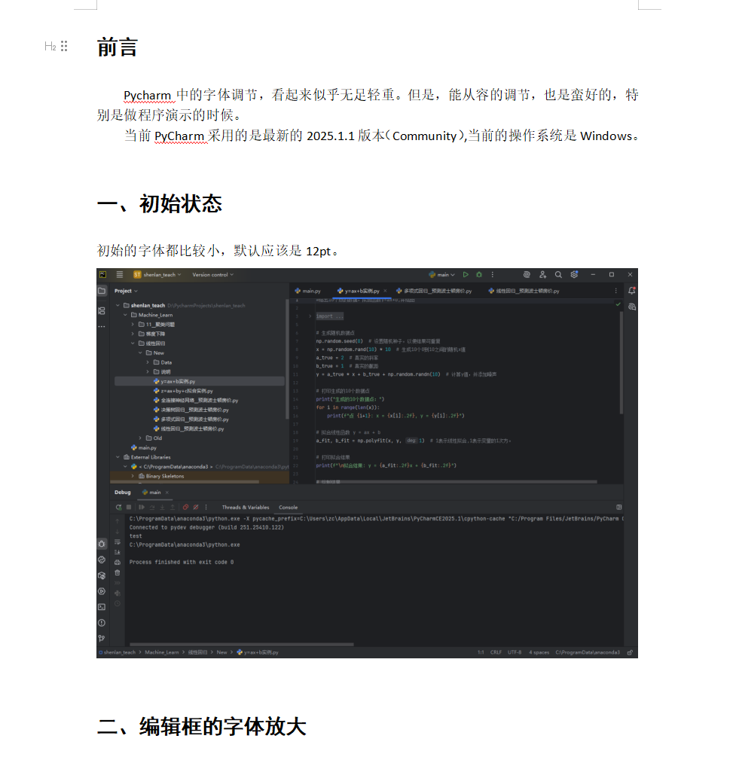Click the Structure tool window icon

point(102,311)
